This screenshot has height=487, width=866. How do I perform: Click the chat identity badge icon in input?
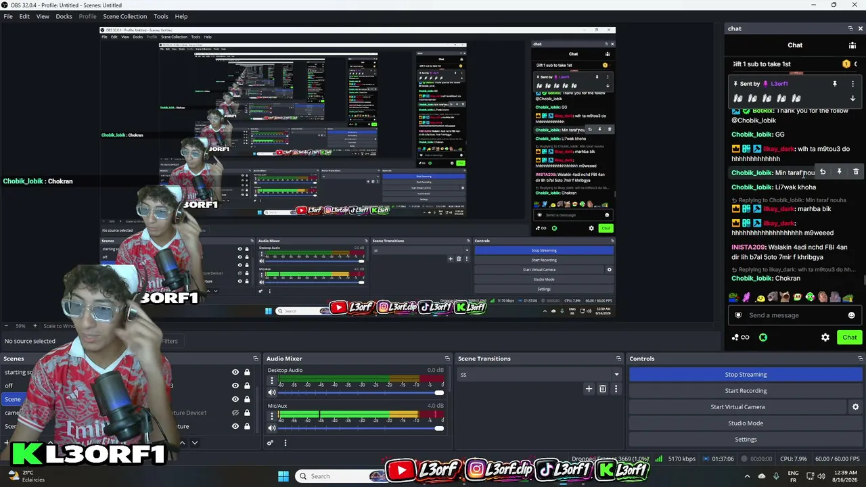pyautogui.click(x=738, y=315)
